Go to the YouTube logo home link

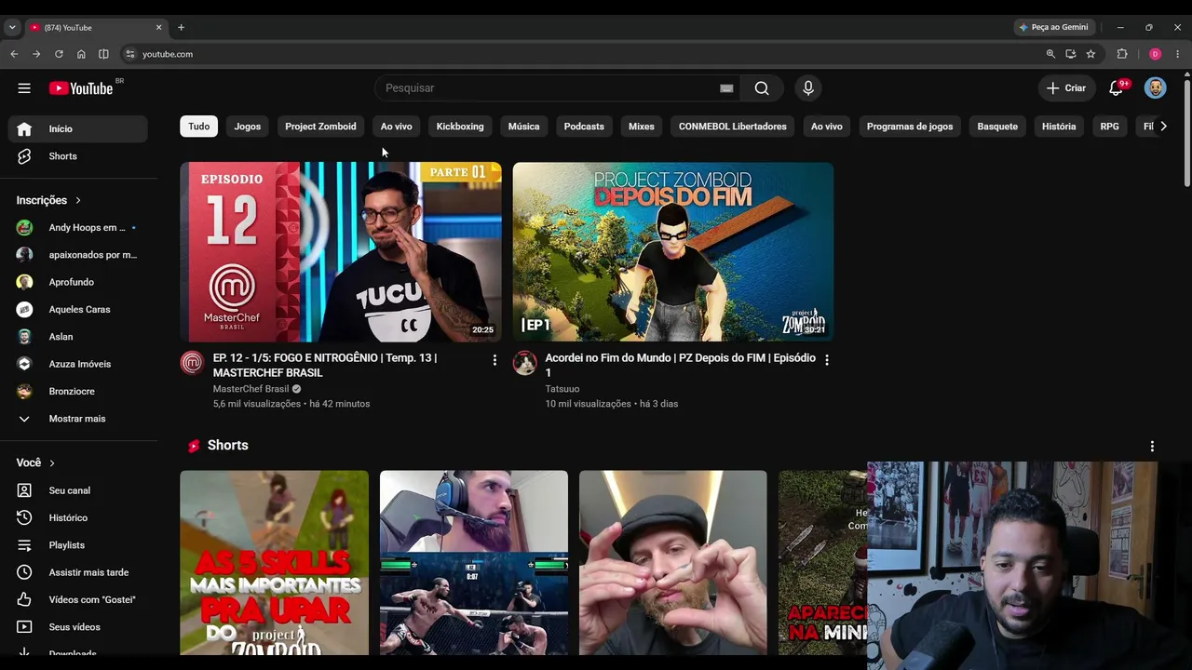[x=81, y=88]
